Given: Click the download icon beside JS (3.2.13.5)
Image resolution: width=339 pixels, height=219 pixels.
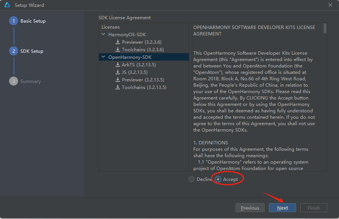Looking at the screenshot, I should pos(118,72).
